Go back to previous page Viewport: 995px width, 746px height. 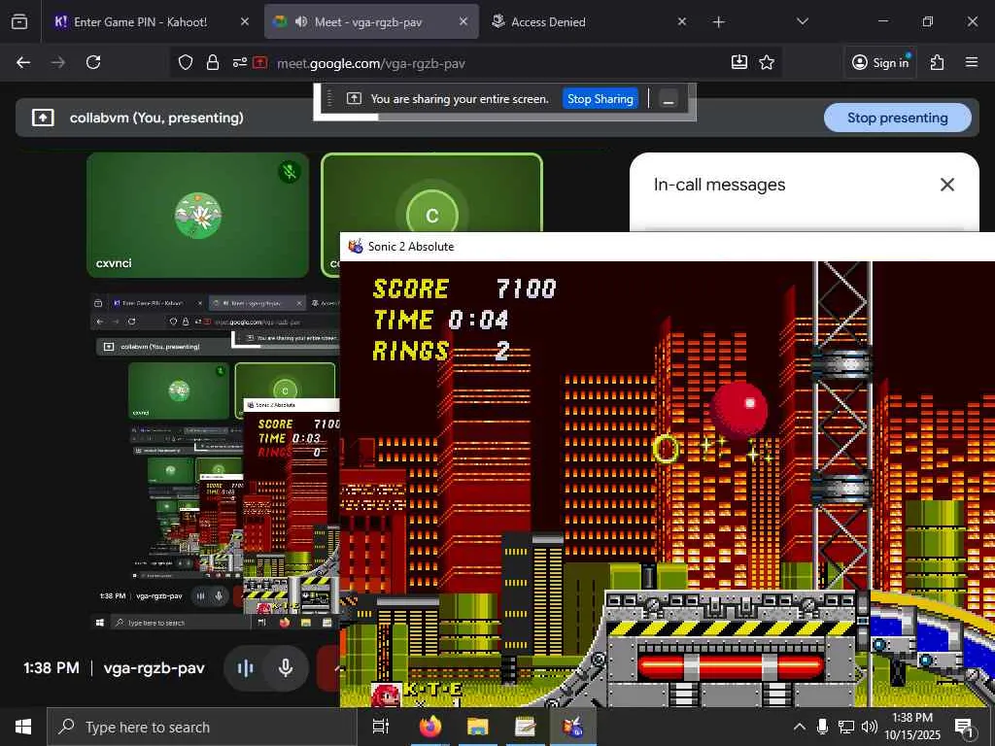click(23, 62)
